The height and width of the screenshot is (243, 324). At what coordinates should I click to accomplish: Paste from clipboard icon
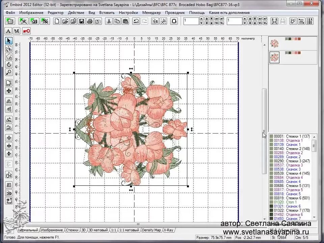tap(126, 21)
